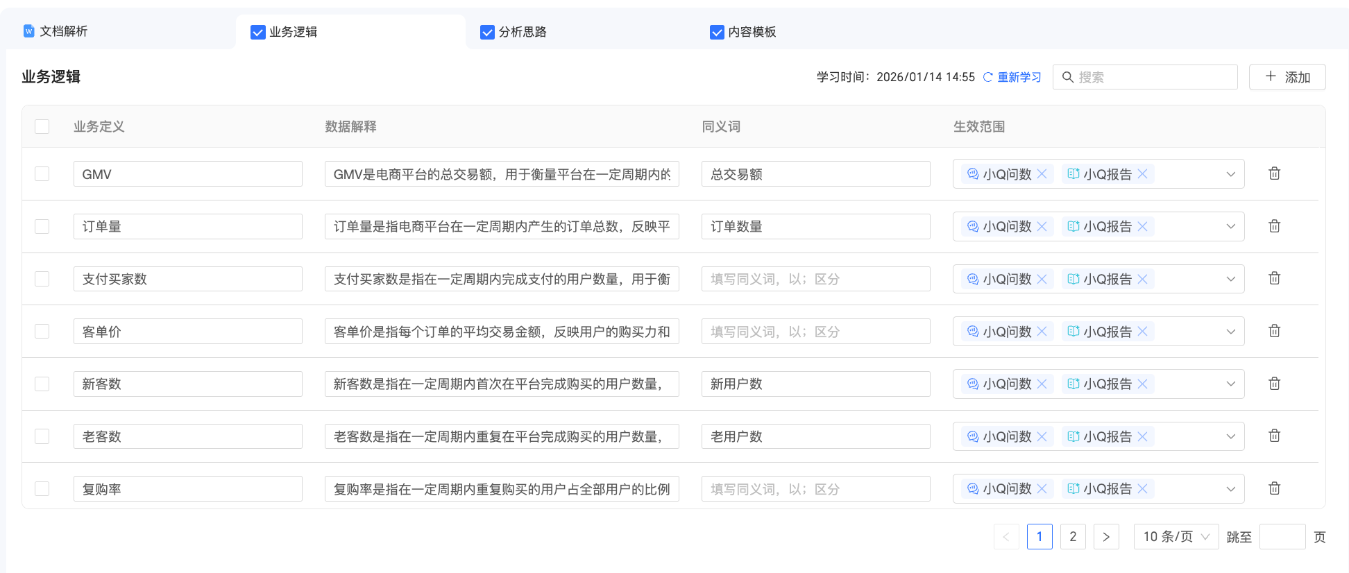Image resolution: width=1349 pixels, height=573 pixels.
Task: Click the empty 同义词 field for 客单价
Action: pyautogui.click(x=816, y=332)
